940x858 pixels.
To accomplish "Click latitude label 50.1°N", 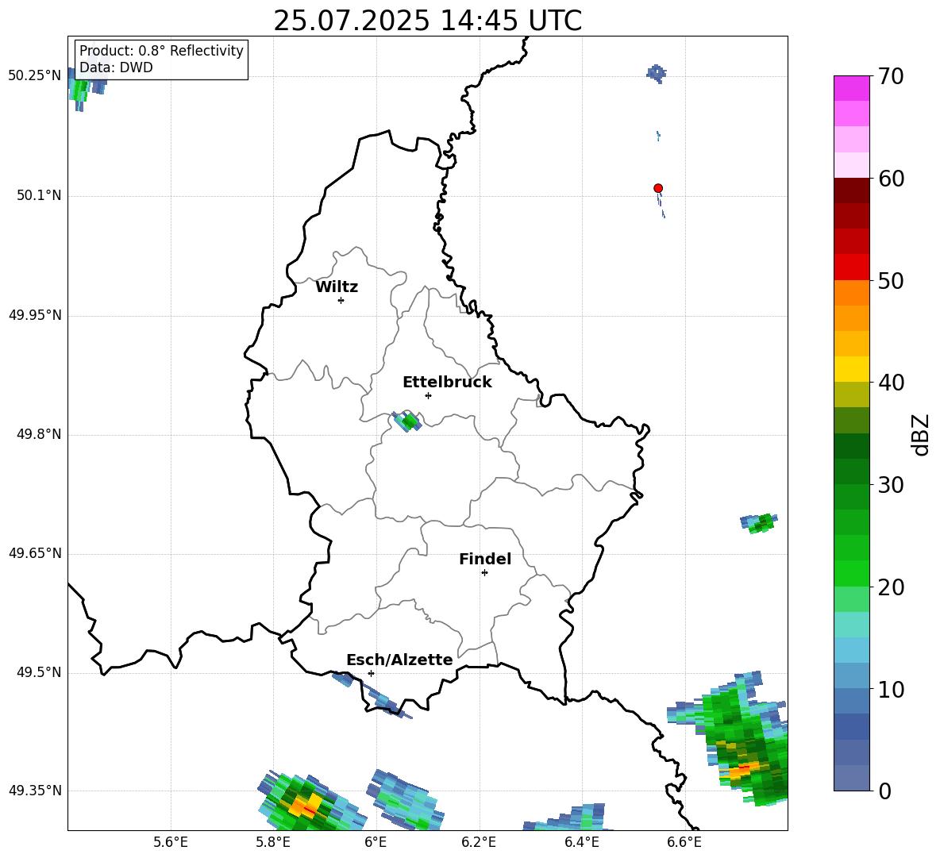I will (x=39, y=196).
